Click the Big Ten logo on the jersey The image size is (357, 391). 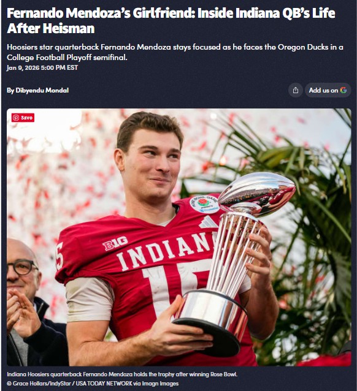[115, 243]
